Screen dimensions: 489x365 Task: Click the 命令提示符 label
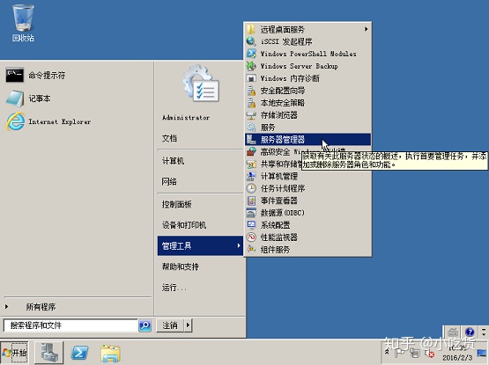(47, 75)
